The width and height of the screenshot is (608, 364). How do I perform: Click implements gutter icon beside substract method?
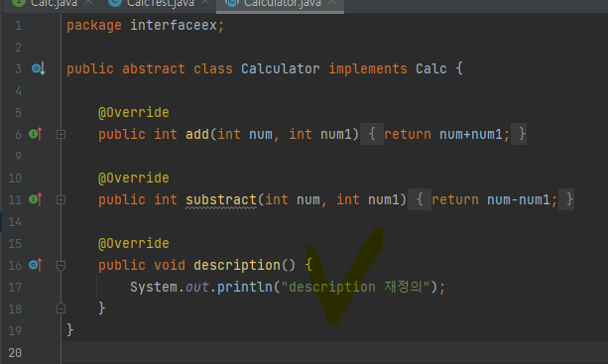pyautogui.click(x=36, y=199)
